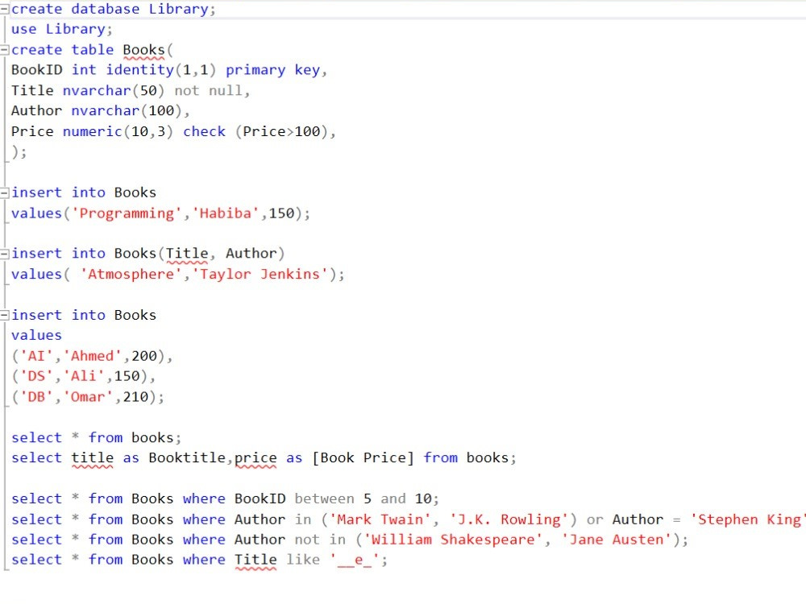
Task: Click the '__e_' like pattern string
Action: coord(354,560)
